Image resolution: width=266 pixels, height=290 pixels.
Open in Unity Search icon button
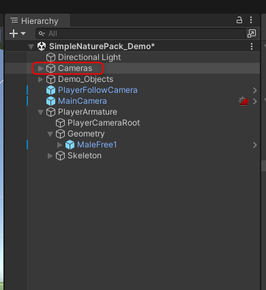point(252,33)
